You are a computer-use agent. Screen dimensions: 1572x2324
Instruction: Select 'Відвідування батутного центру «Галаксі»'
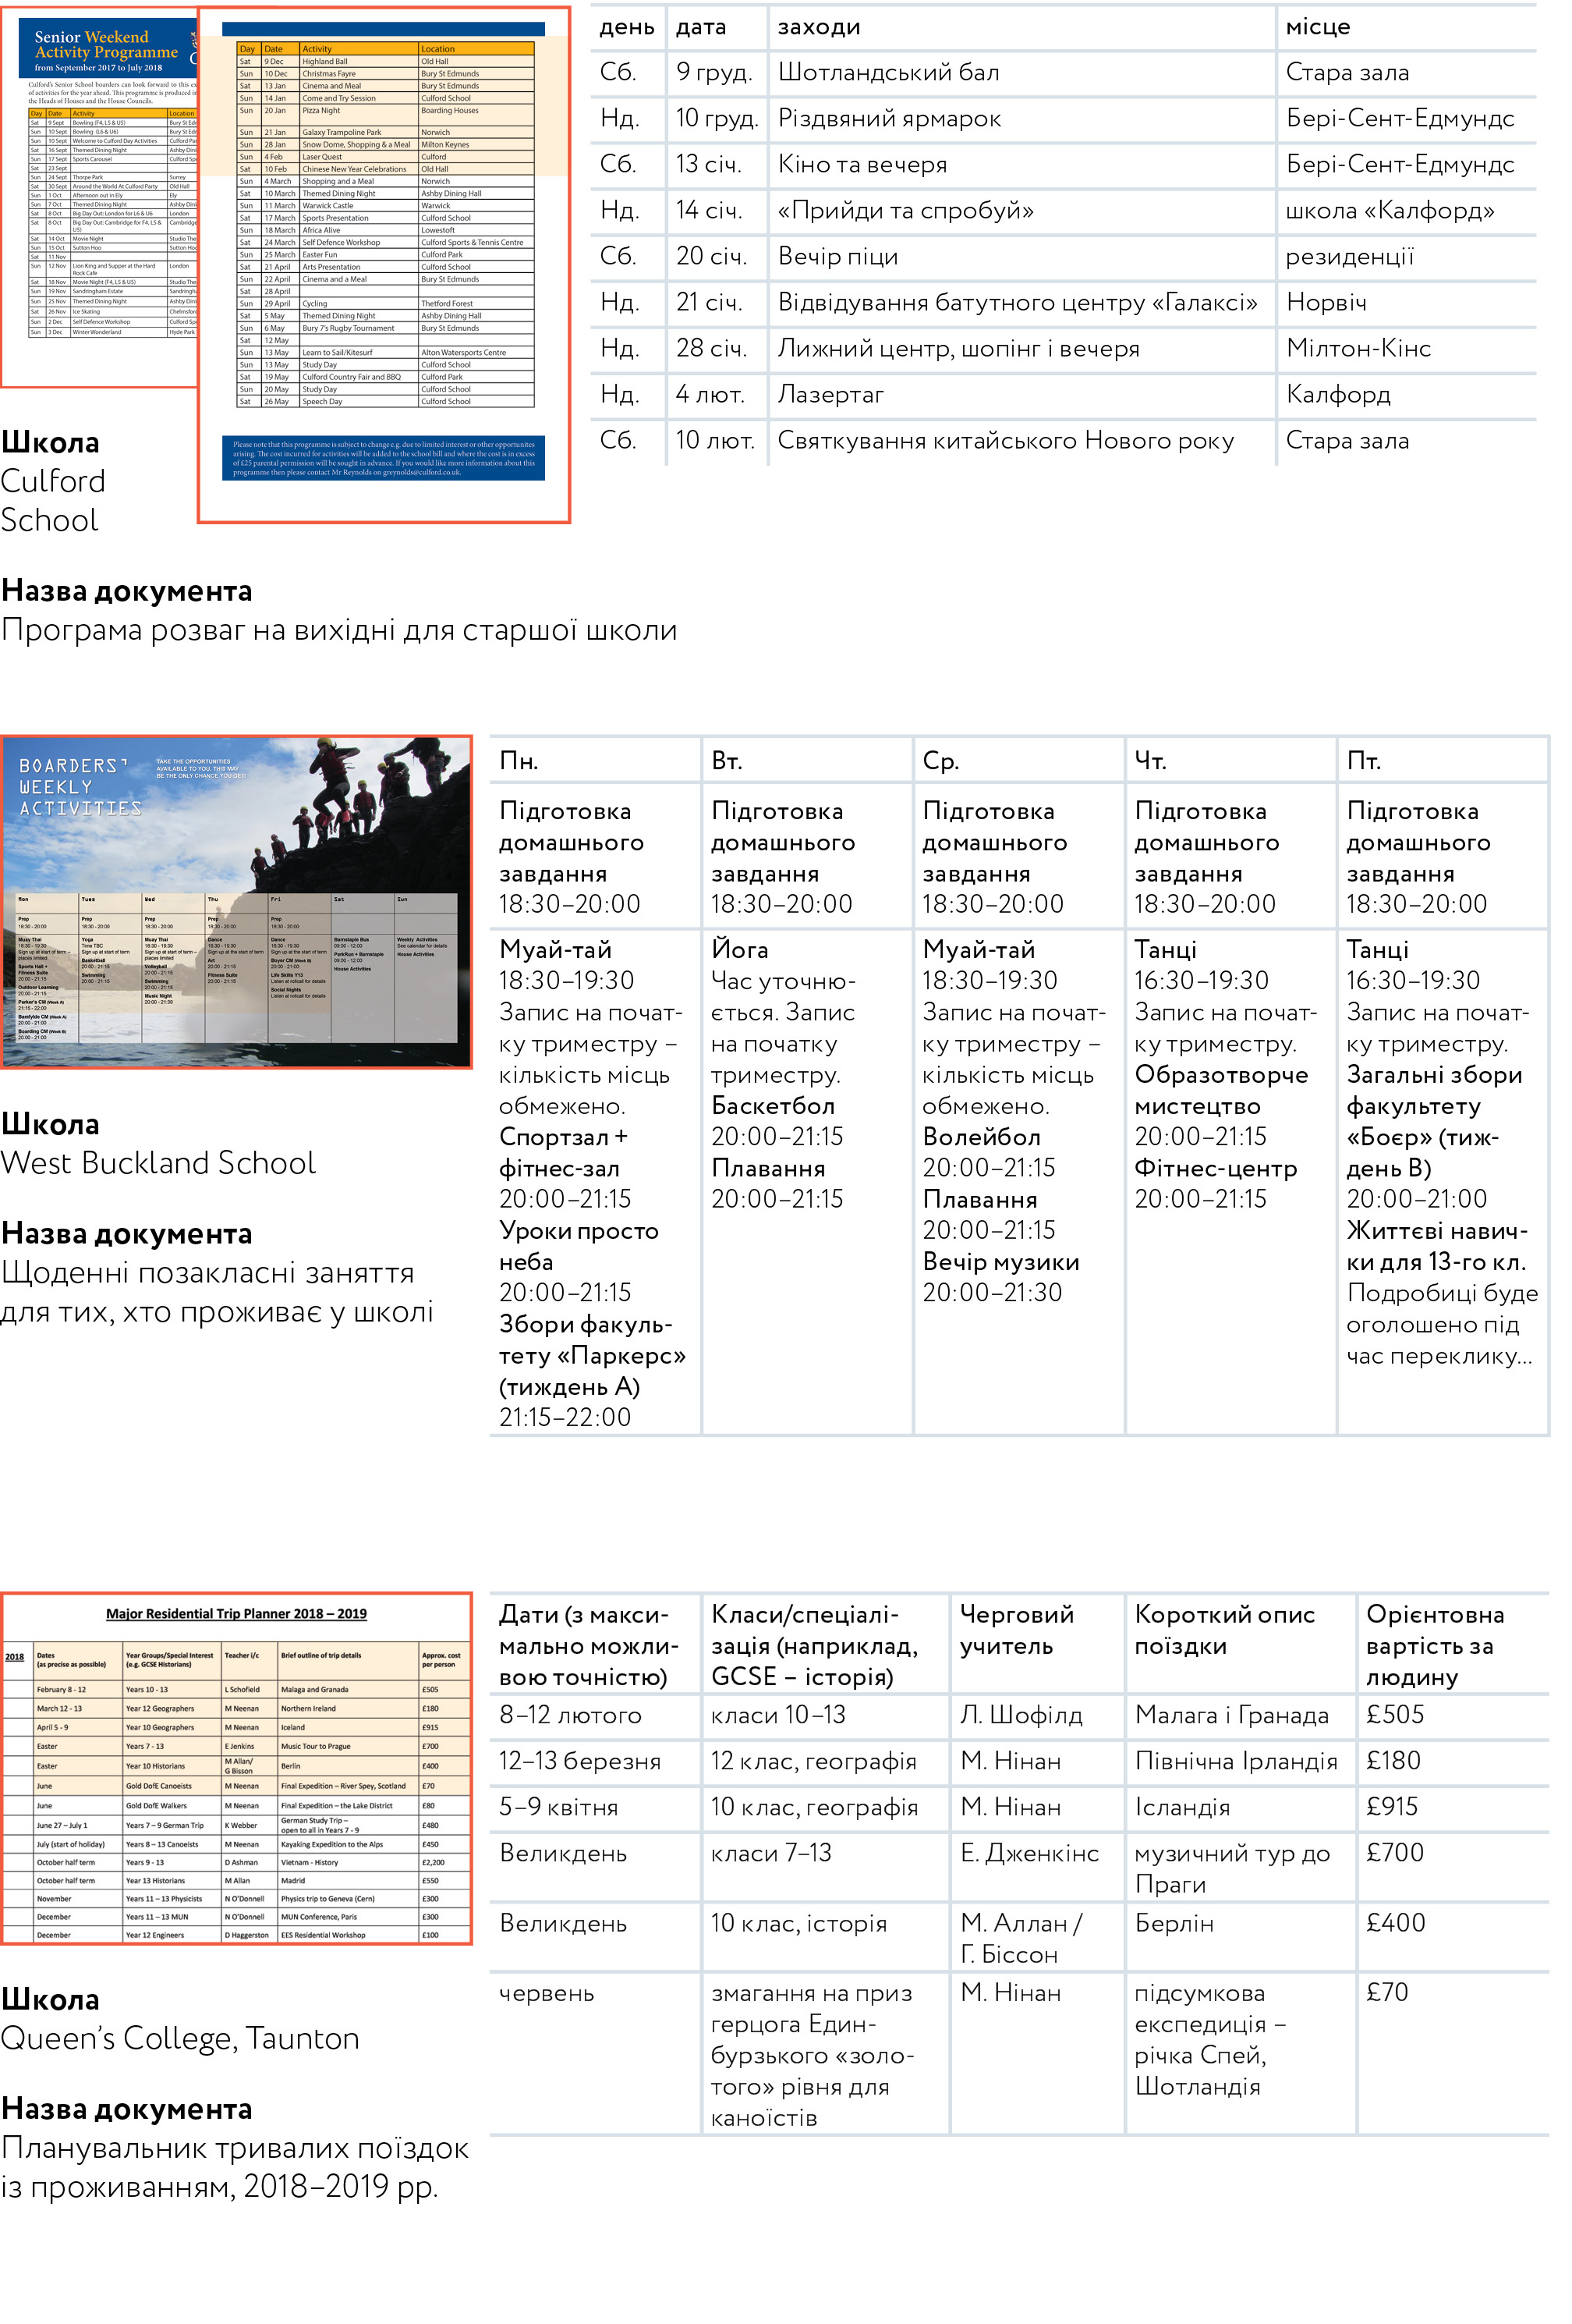click(1018, 303)
